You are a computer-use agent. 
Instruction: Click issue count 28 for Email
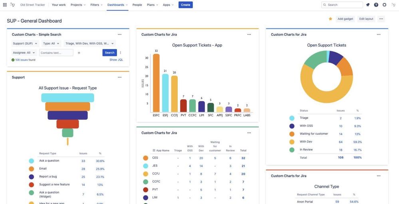[83, 169]
